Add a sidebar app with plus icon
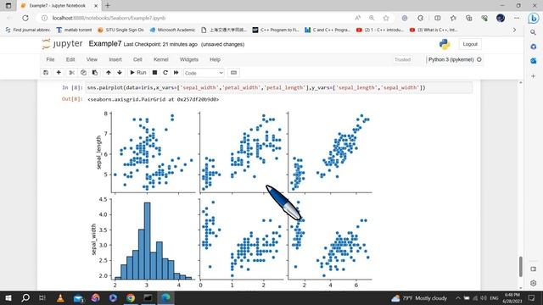Screen dimensions: 543x305 pos(534,75)
